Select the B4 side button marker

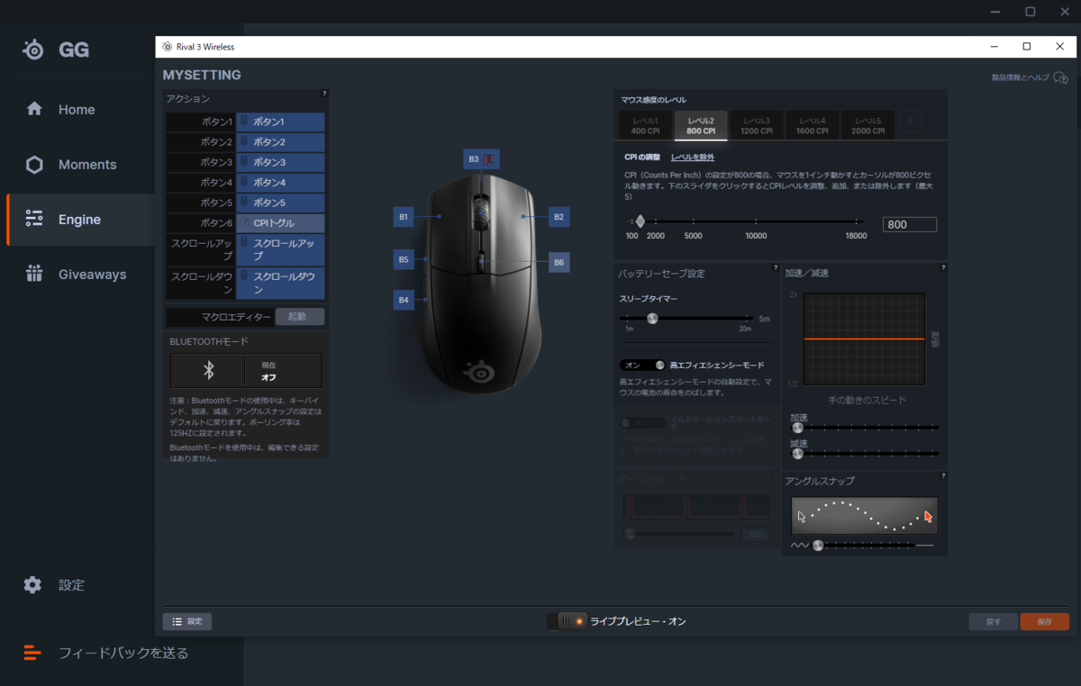coord(404,300)
